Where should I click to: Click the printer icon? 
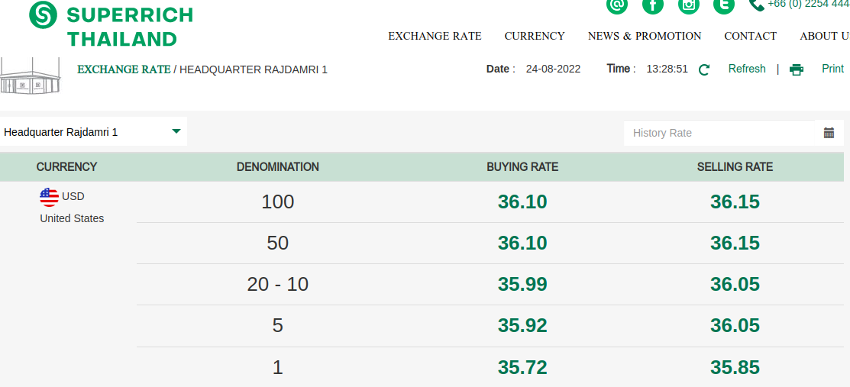click(x=797, y=69)
